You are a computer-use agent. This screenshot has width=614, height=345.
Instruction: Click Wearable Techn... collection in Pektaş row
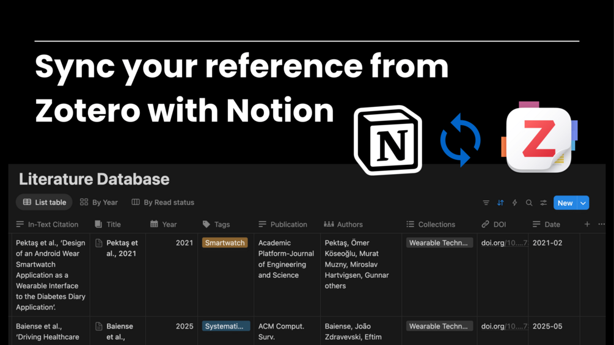click(x=439, y=243)
